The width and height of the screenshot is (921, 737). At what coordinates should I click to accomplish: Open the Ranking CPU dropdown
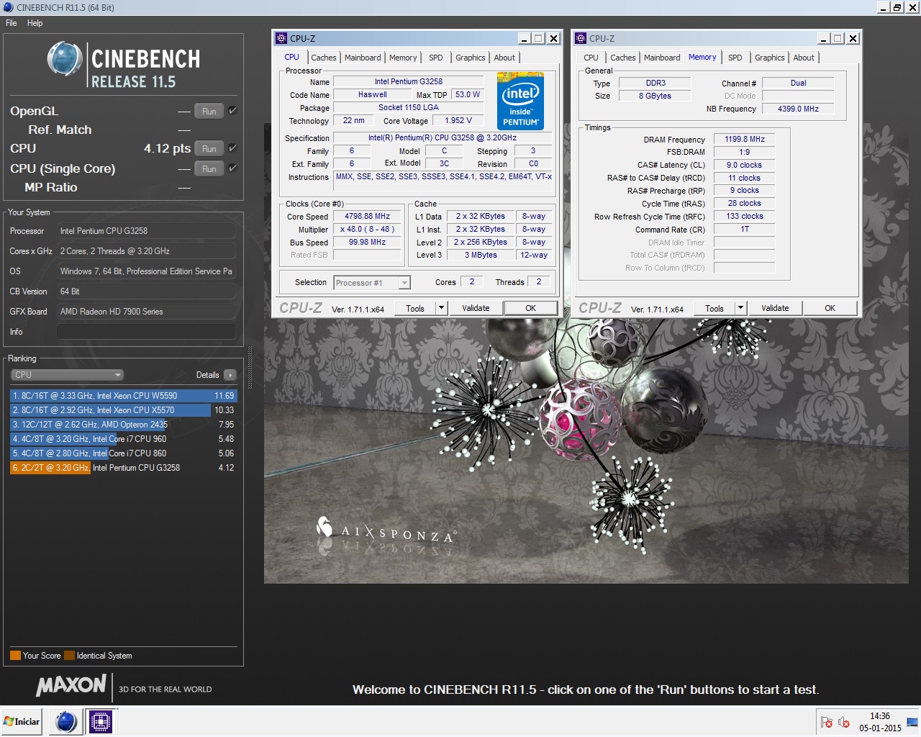[x=67, y=375]
